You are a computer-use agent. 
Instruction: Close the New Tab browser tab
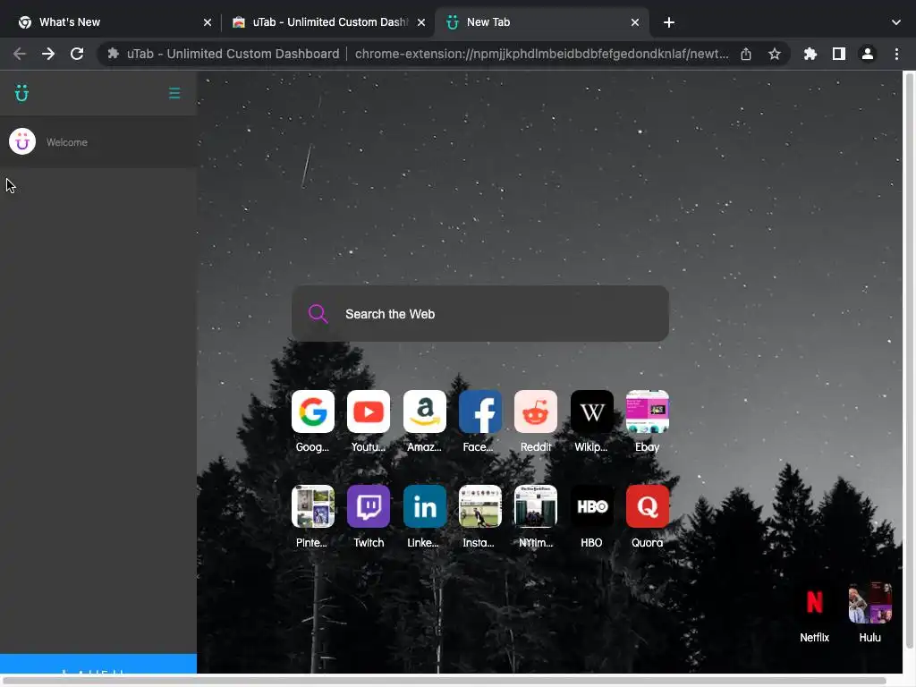pyautogui.click(x=635, y=22)
